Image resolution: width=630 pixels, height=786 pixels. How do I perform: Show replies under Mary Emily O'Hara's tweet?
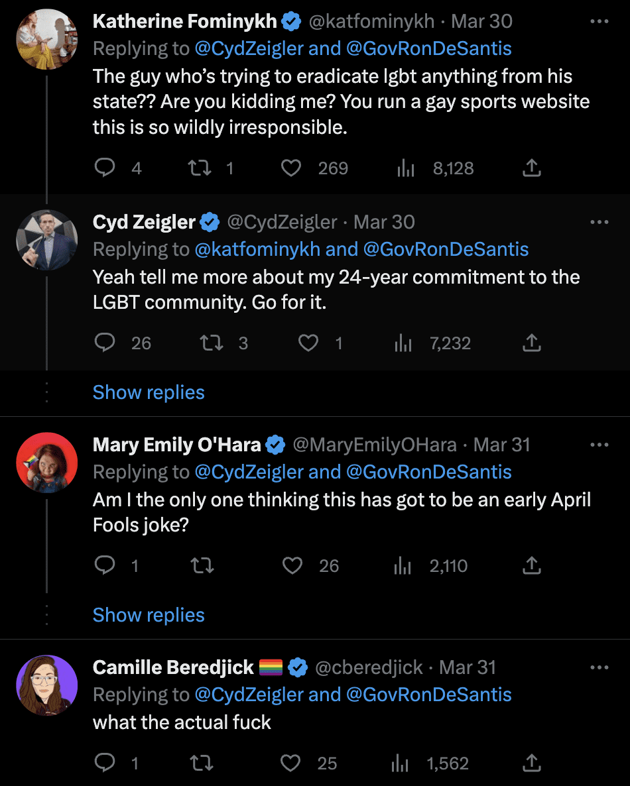pyautogui.click(x=149, y=615)
